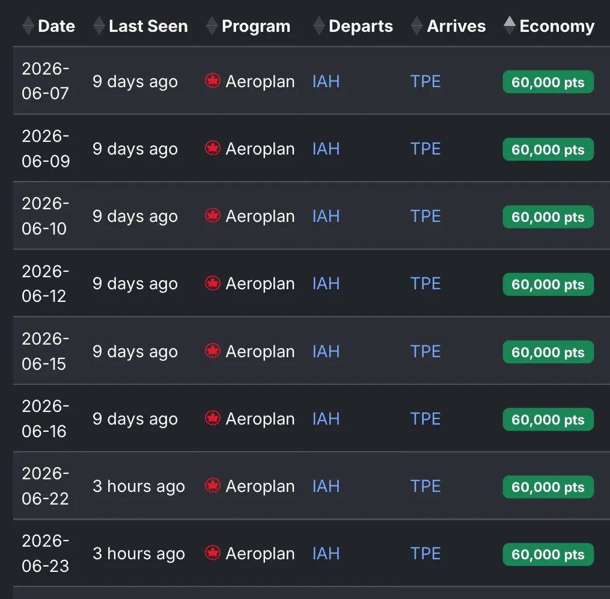This screenshot has height=599, width=610.
Task: Open the TPE link for 2026-06-10
Action: pyautogui.click(x=425, y=217)
